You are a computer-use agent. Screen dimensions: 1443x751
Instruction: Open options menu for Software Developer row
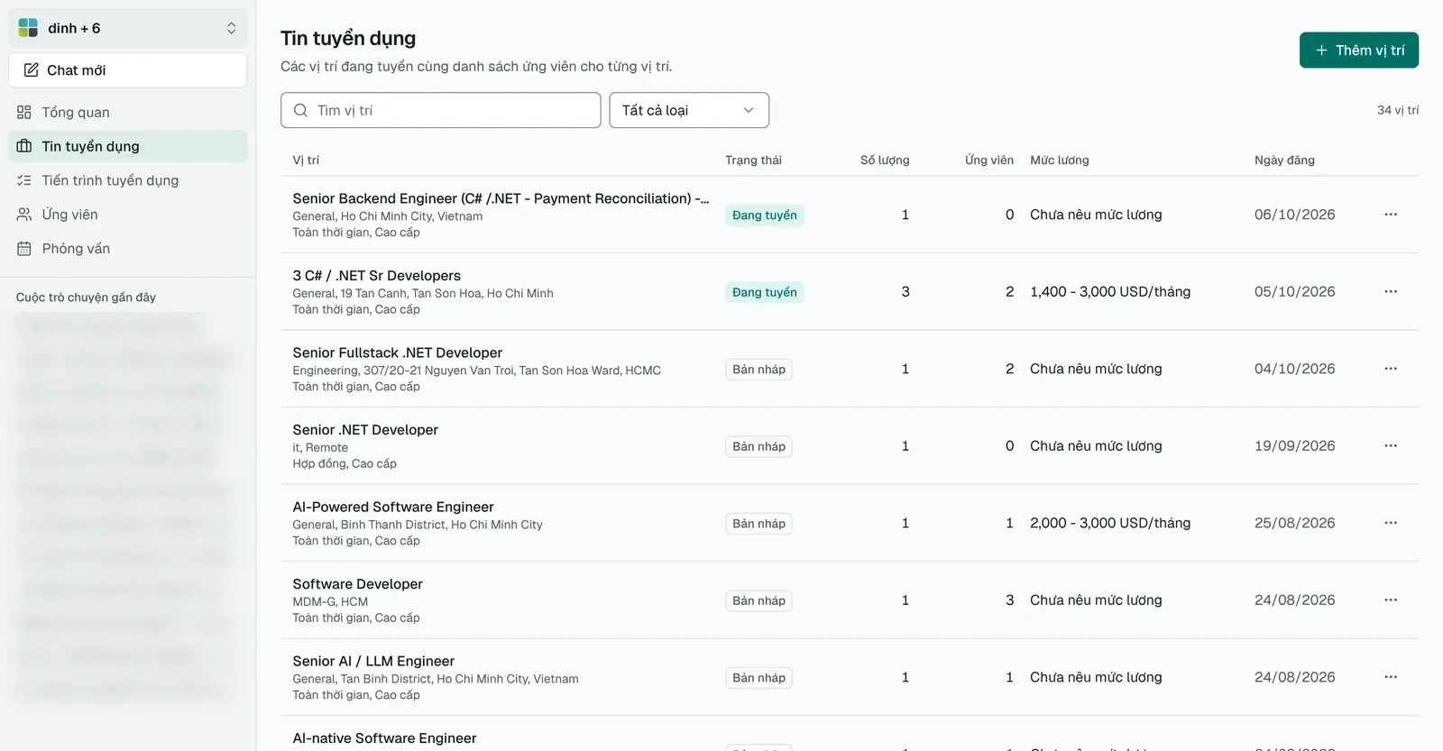pyautogui.click(x=1391, y=600)
